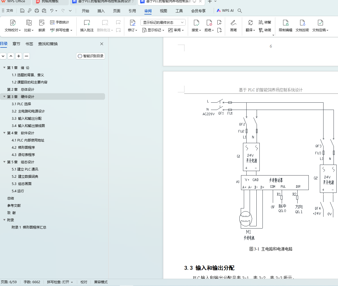Viewport: 338px width, 286px height.
Task: Select the 画笔 pen tool
Action: (x=234, y=26)
